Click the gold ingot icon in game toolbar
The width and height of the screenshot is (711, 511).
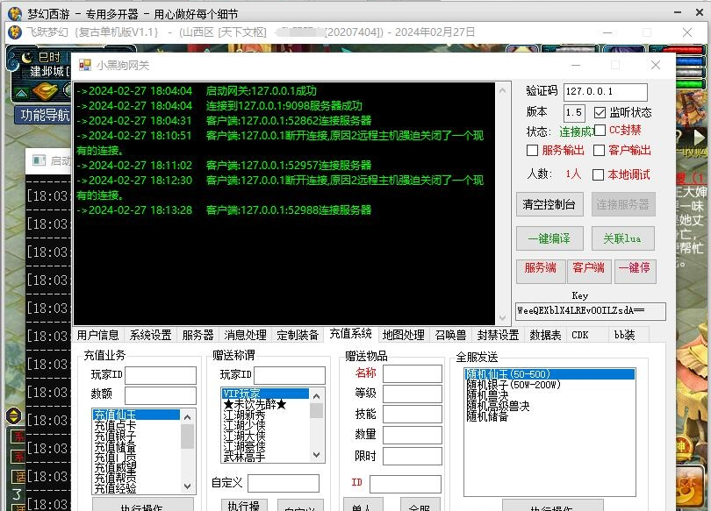45,91
